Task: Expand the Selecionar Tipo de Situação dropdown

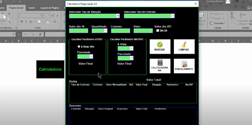Action: [118, 16]
